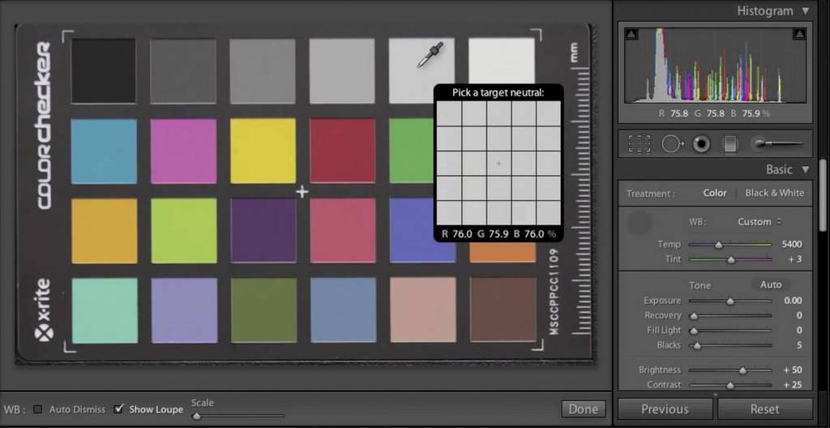Click the dark gray ColorChecker patch

(183, 71)
